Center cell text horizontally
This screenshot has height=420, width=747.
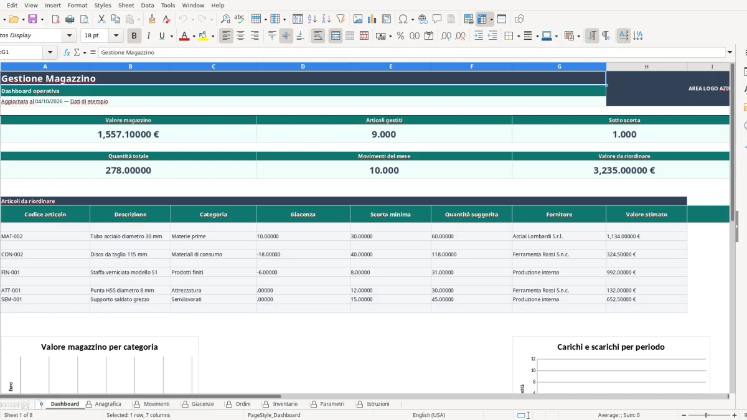(x=240, y=36)
